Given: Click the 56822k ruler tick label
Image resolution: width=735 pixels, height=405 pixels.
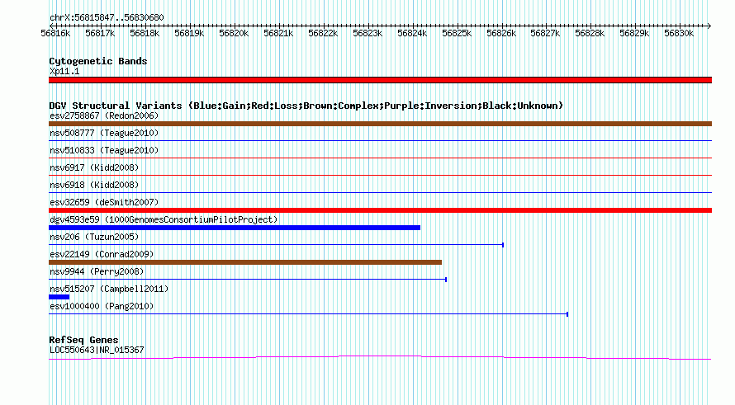Looking at the screenshot, I should click(323, 33).
